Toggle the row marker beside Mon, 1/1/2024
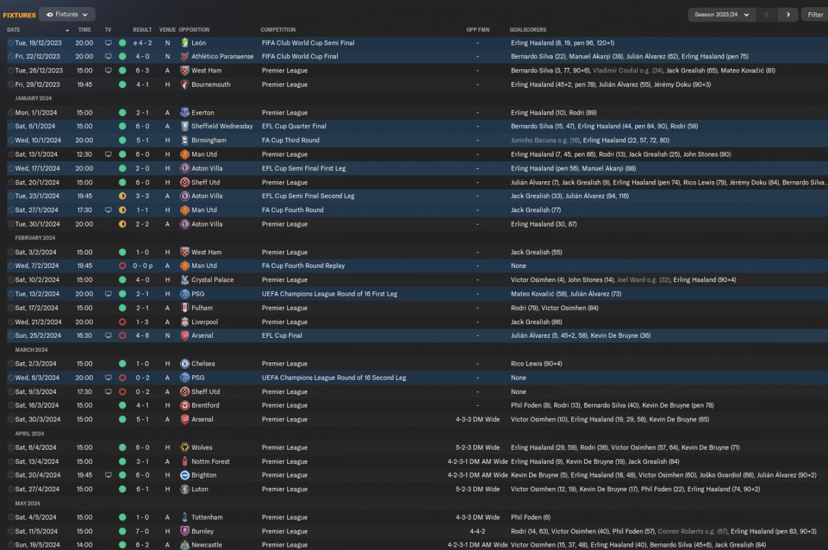Viewport: 828px width, 550px height. 10,113
